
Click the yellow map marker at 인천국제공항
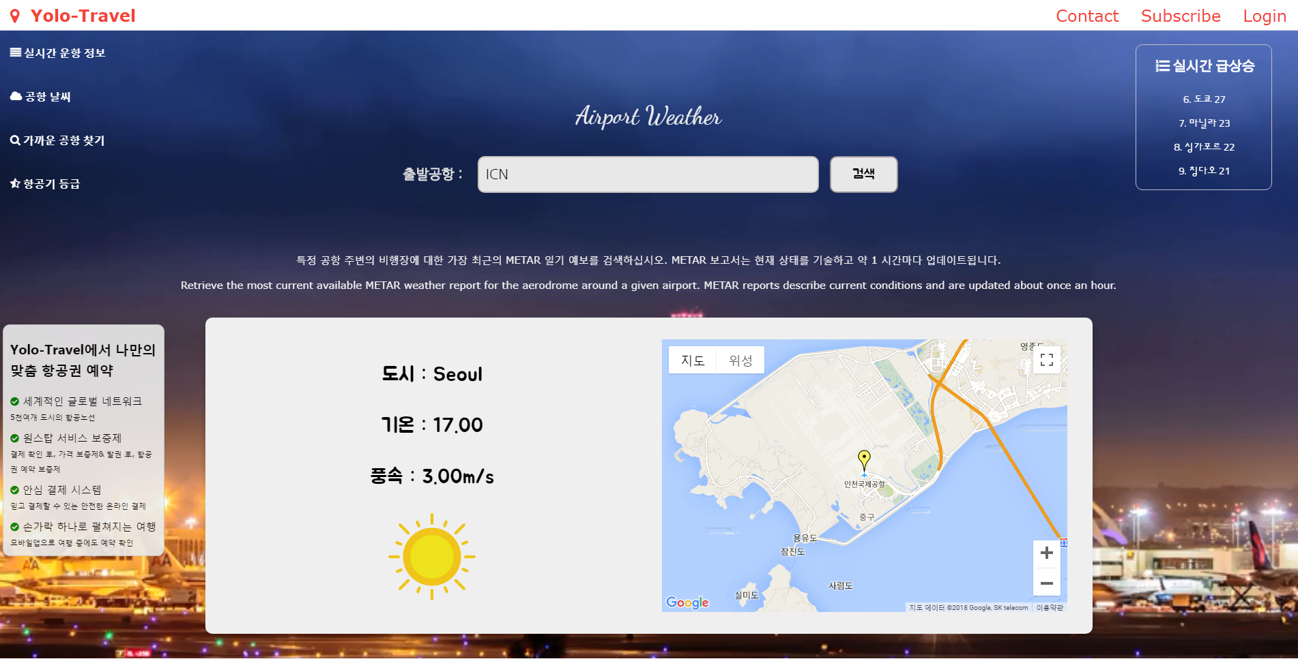[864, 461]
